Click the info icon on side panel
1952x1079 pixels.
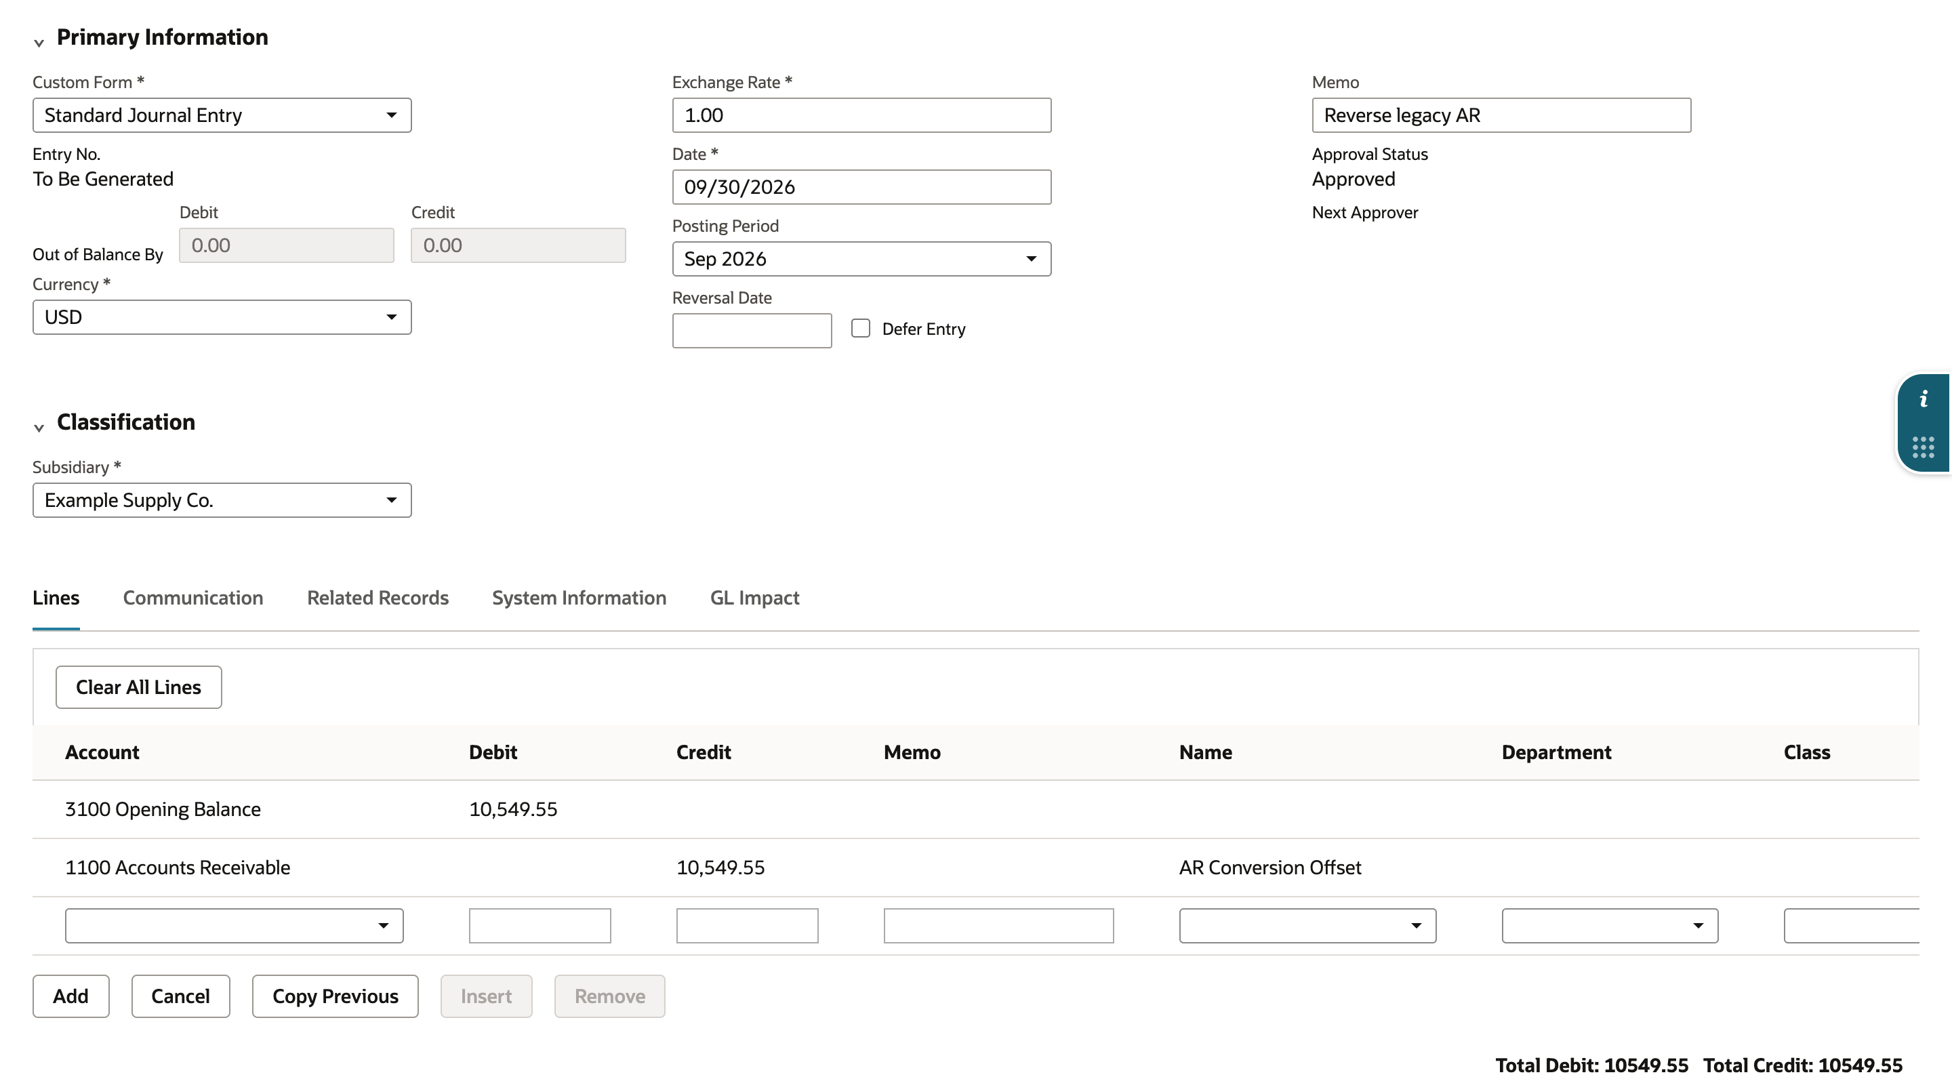(1924, 399)
